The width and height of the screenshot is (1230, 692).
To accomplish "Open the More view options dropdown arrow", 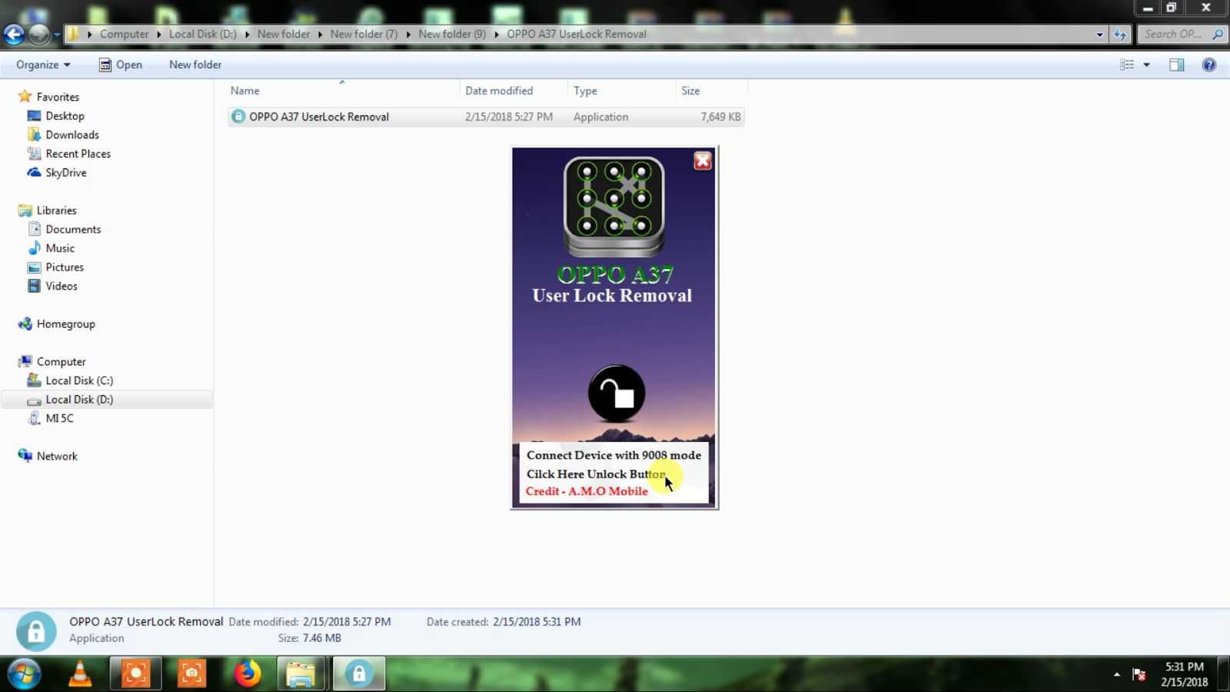I will [1146, 65].
